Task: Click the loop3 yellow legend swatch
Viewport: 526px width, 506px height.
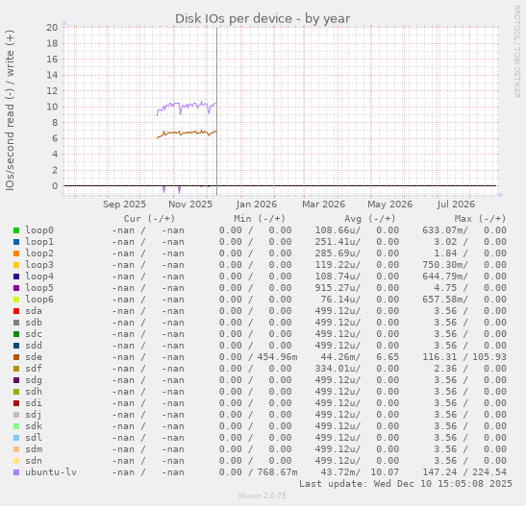Action: tap(16, 265)
